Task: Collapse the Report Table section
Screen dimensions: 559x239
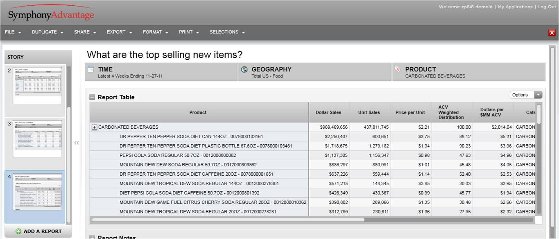Action: 92,97
